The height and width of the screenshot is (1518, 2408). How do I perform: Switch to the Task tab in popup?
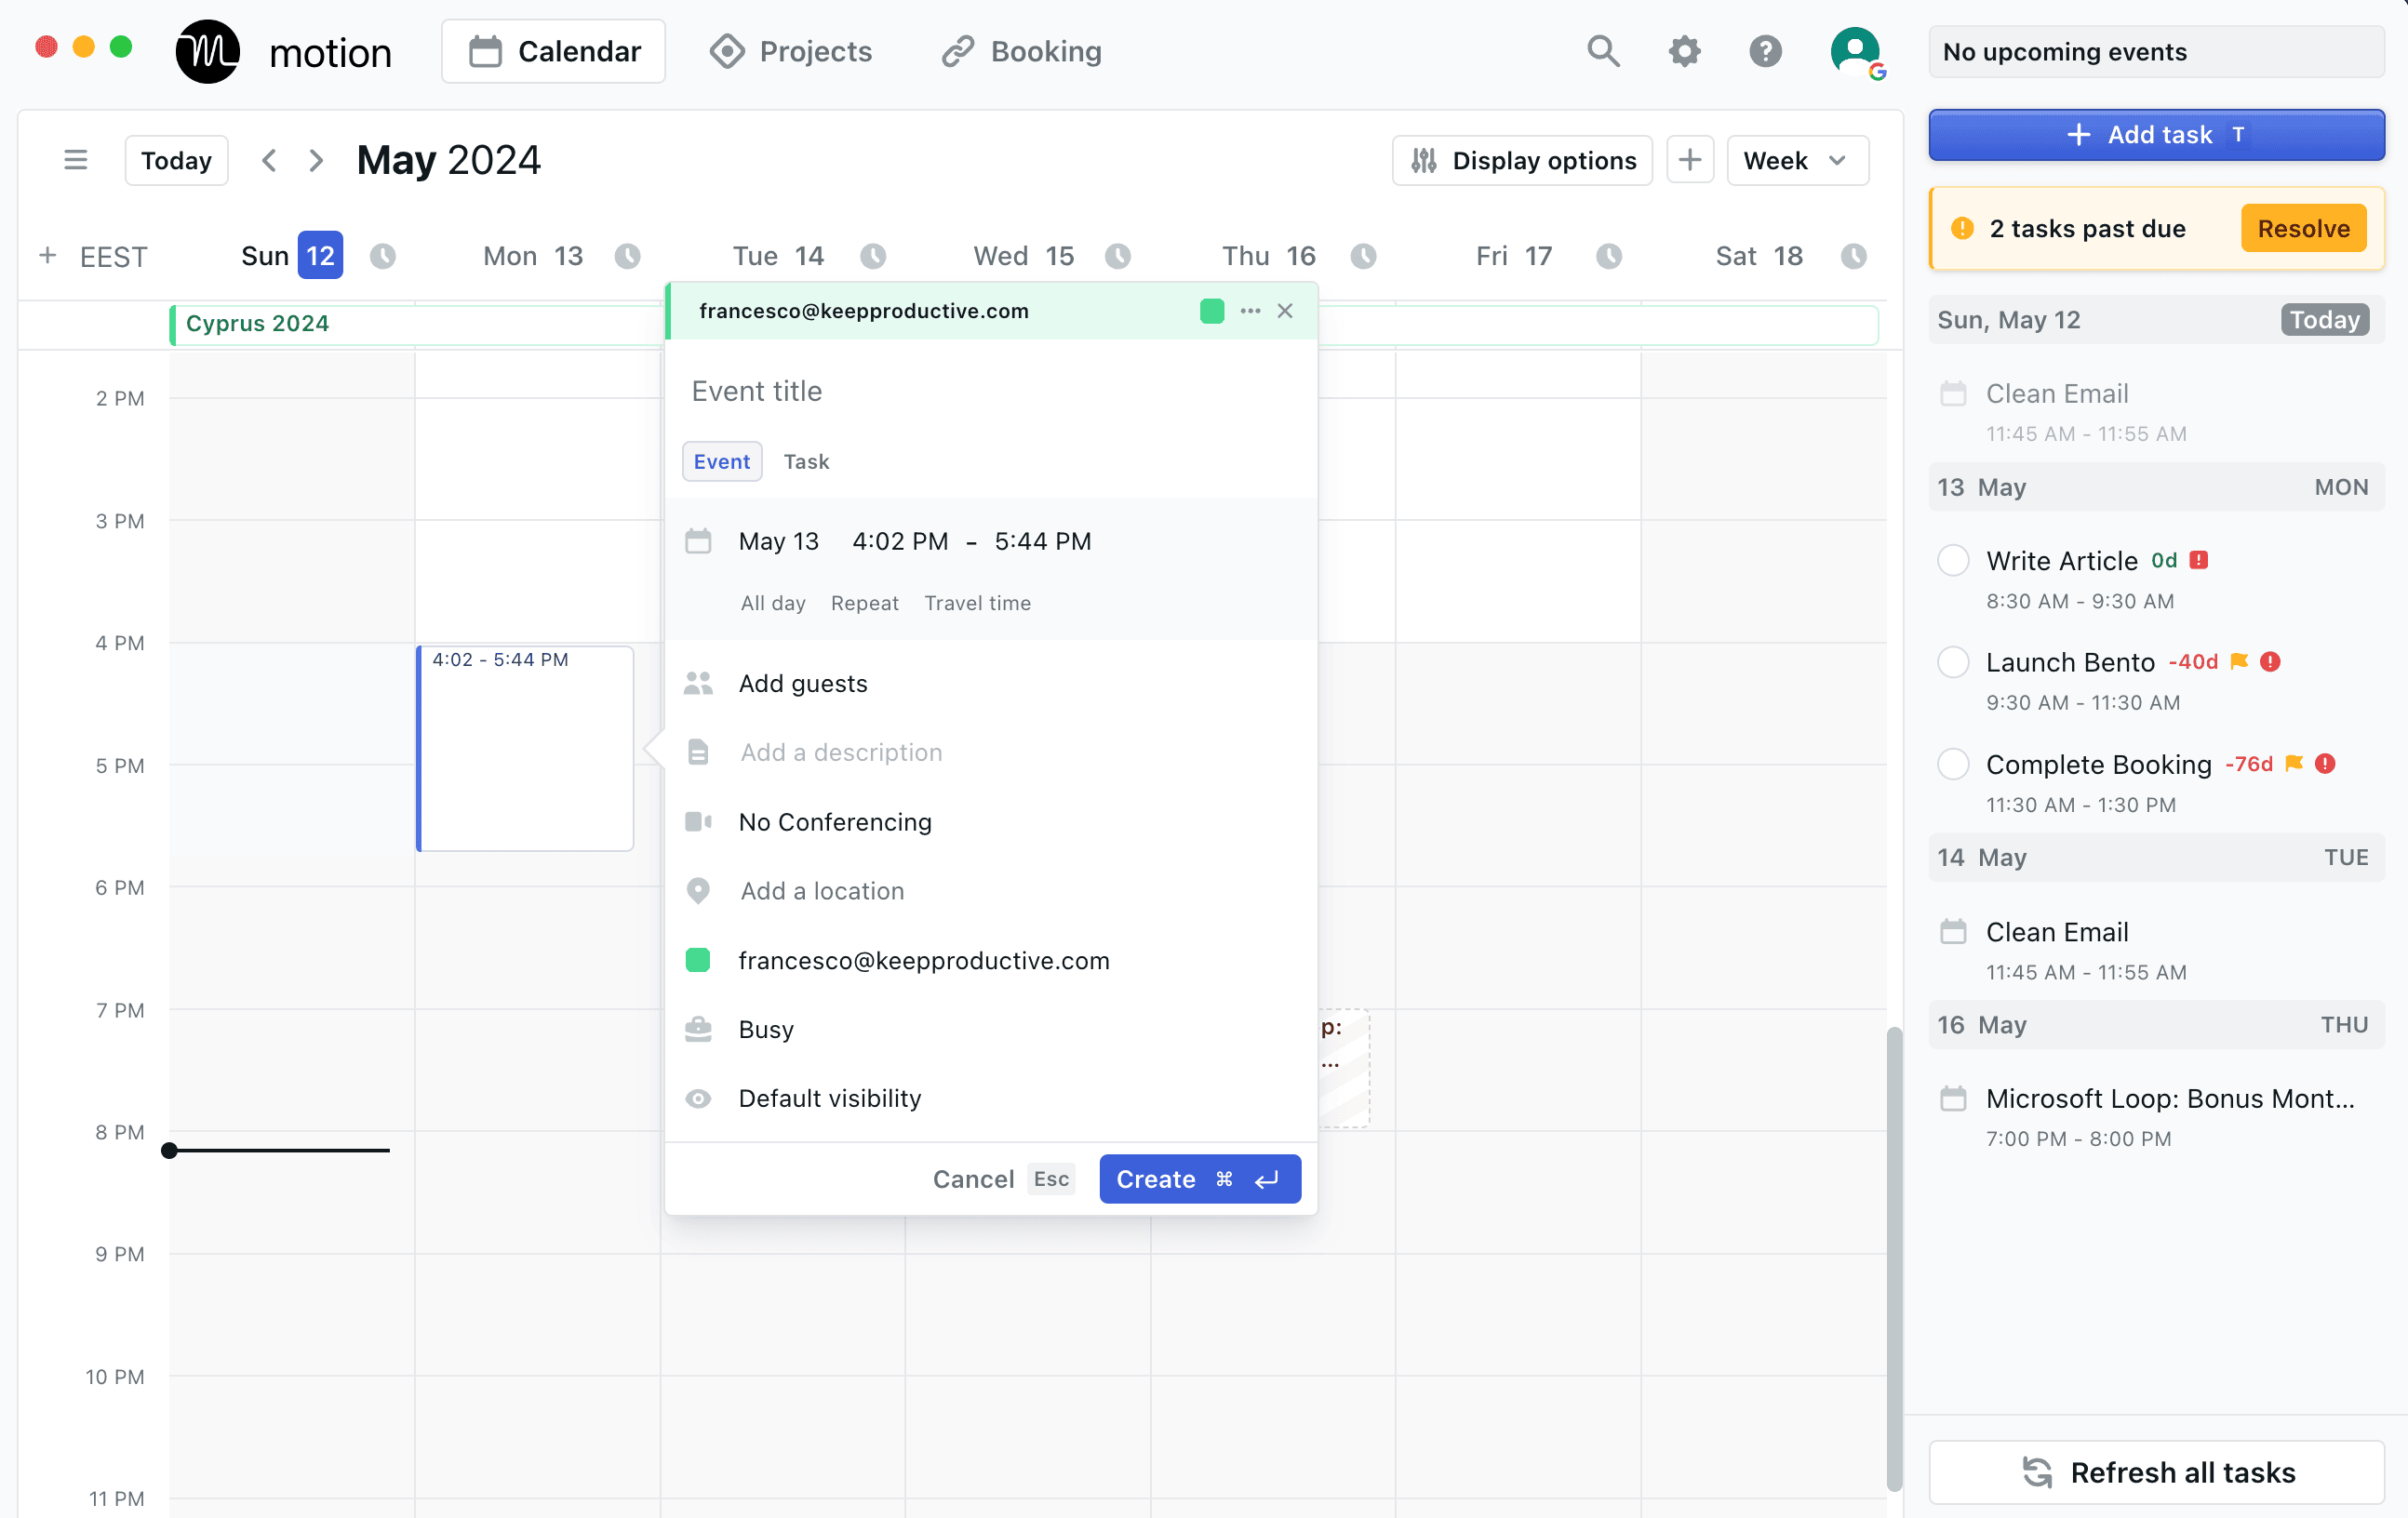tap(806, 462)
